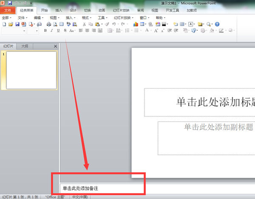This screenshot has height=199, width=255.
Task: Switch to the 大纲 pane tab
Action: (25, 46)
